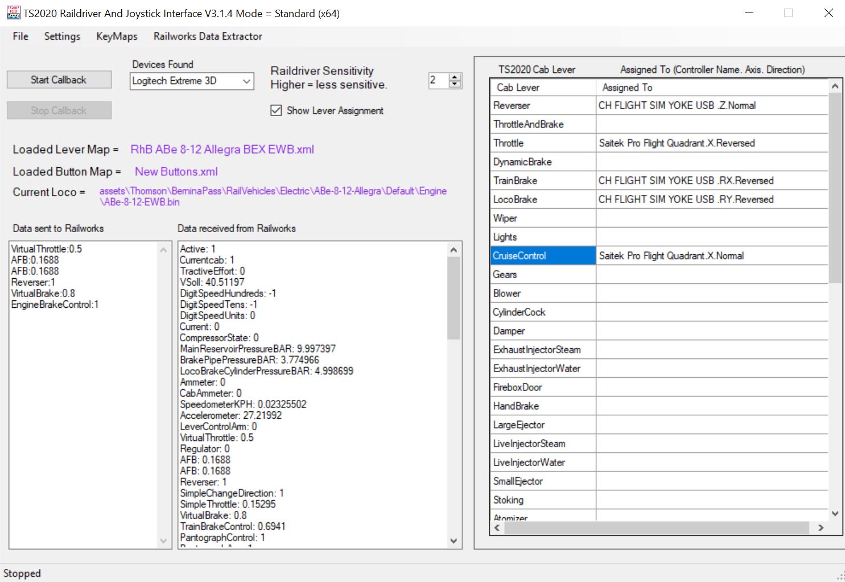Viewport: 845px width, 582px height.
Task: Click the received-data list's scroll-up arrow
Action: [454, 250]
